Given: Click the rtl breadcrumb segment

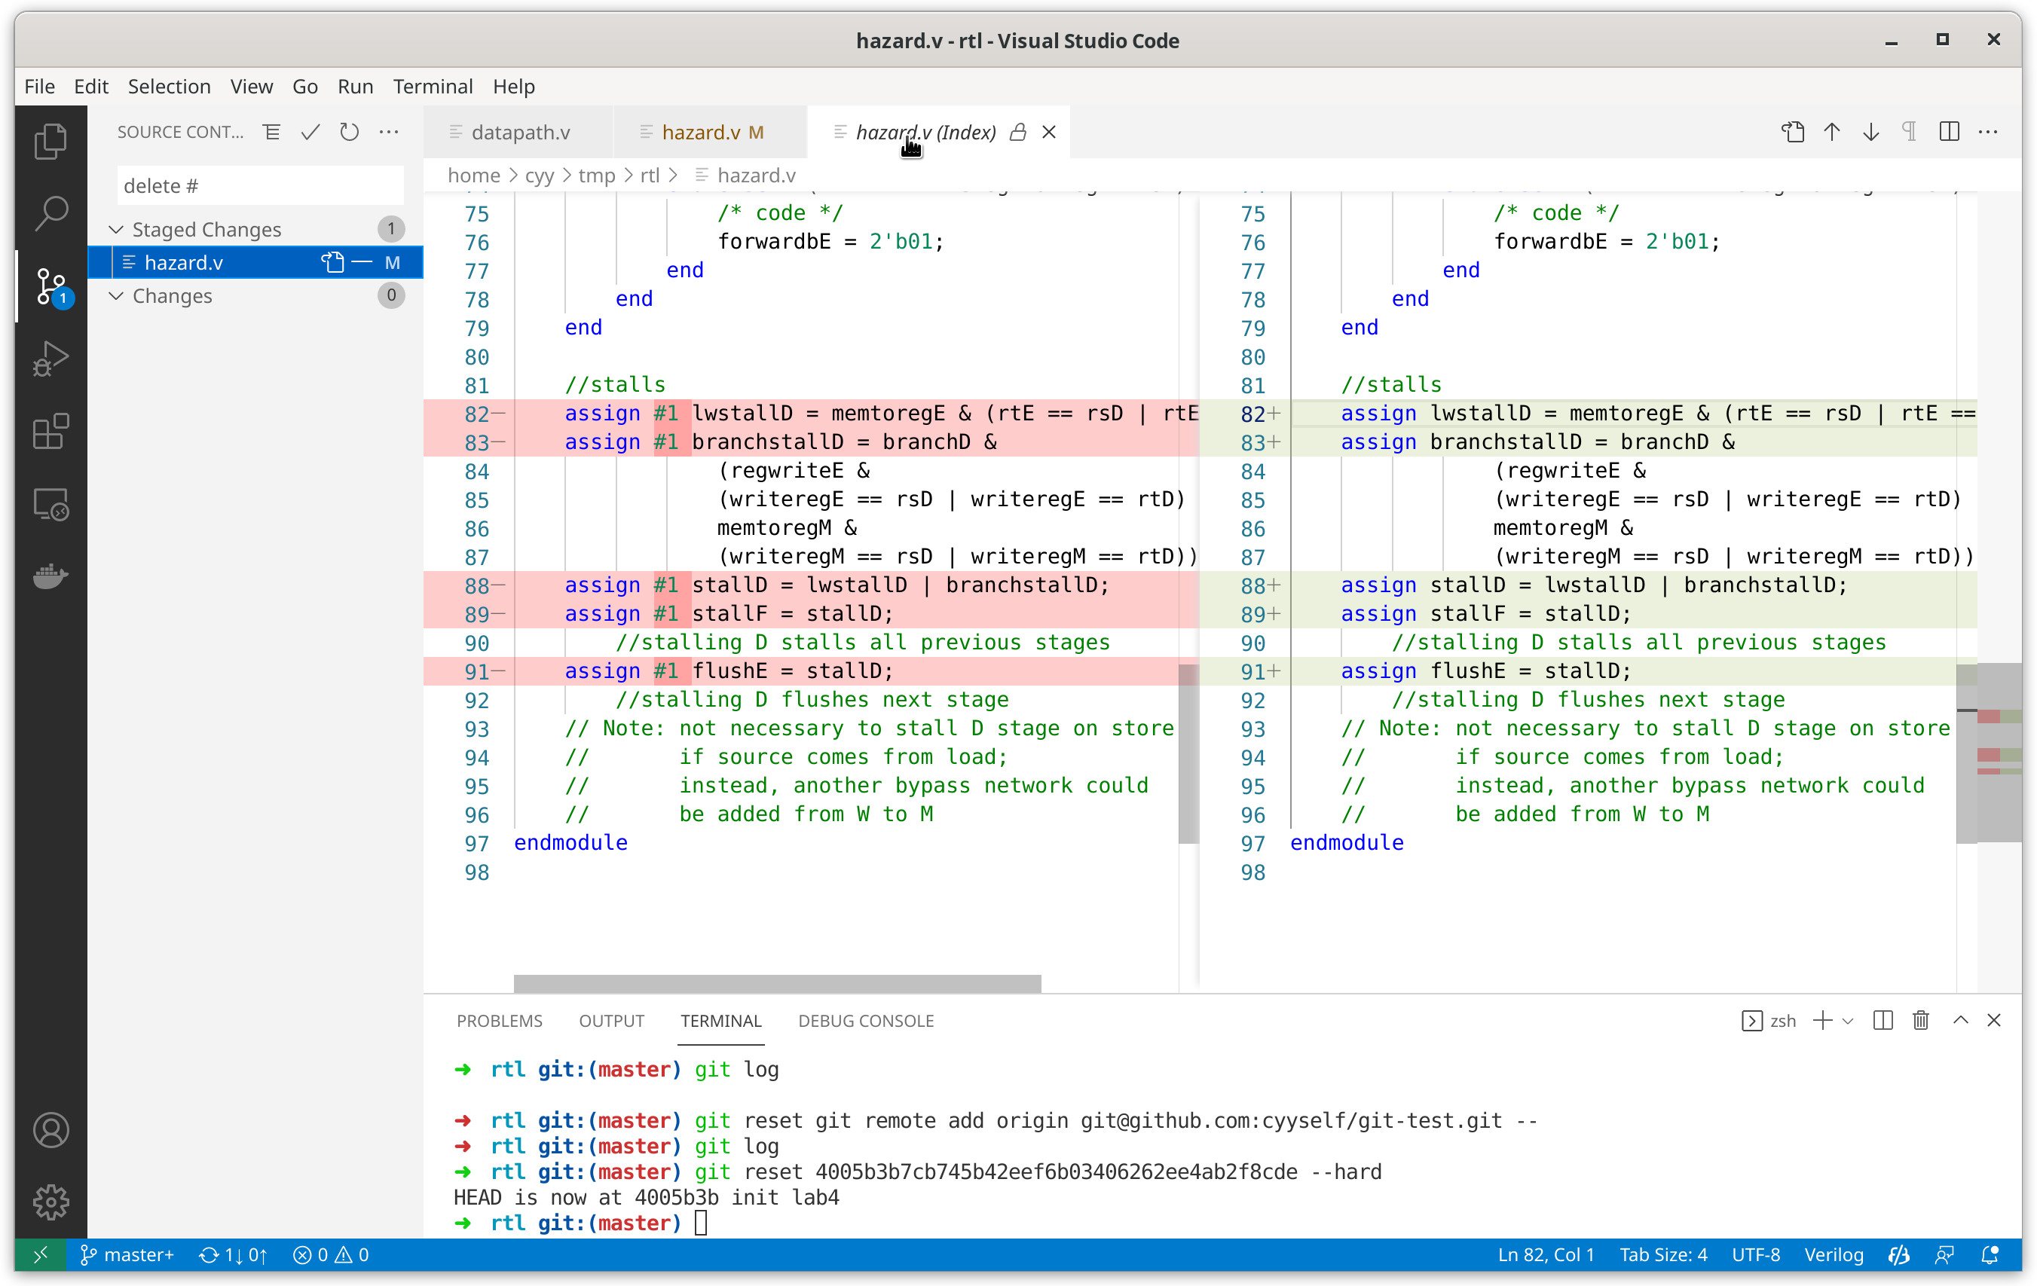Looking at the screenshot, I should pyautogui.click(x=650, y=175).
